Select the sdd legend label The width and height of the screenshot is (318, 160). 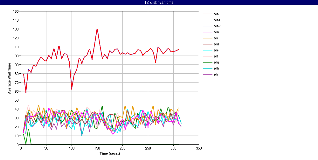[x=216, y=44]
